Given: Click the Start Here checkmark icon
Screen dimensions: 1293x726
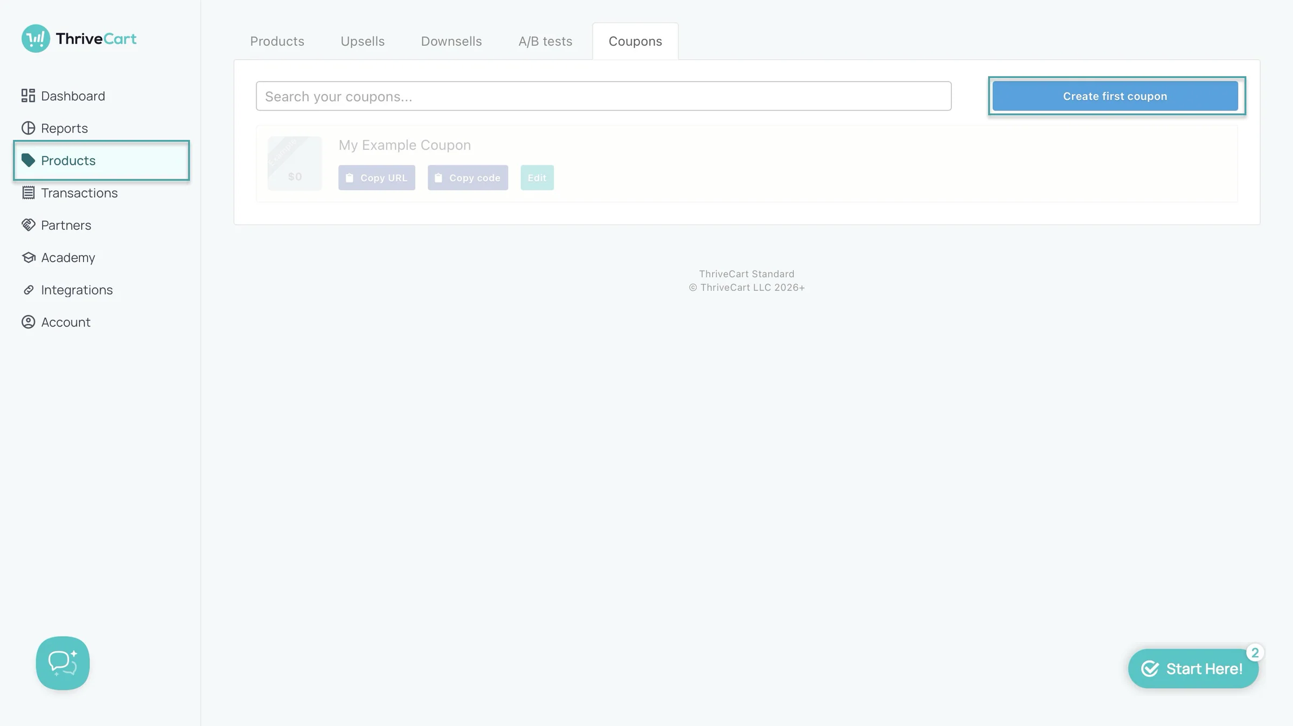Looking at the screenshot, I should point(1150,668).
